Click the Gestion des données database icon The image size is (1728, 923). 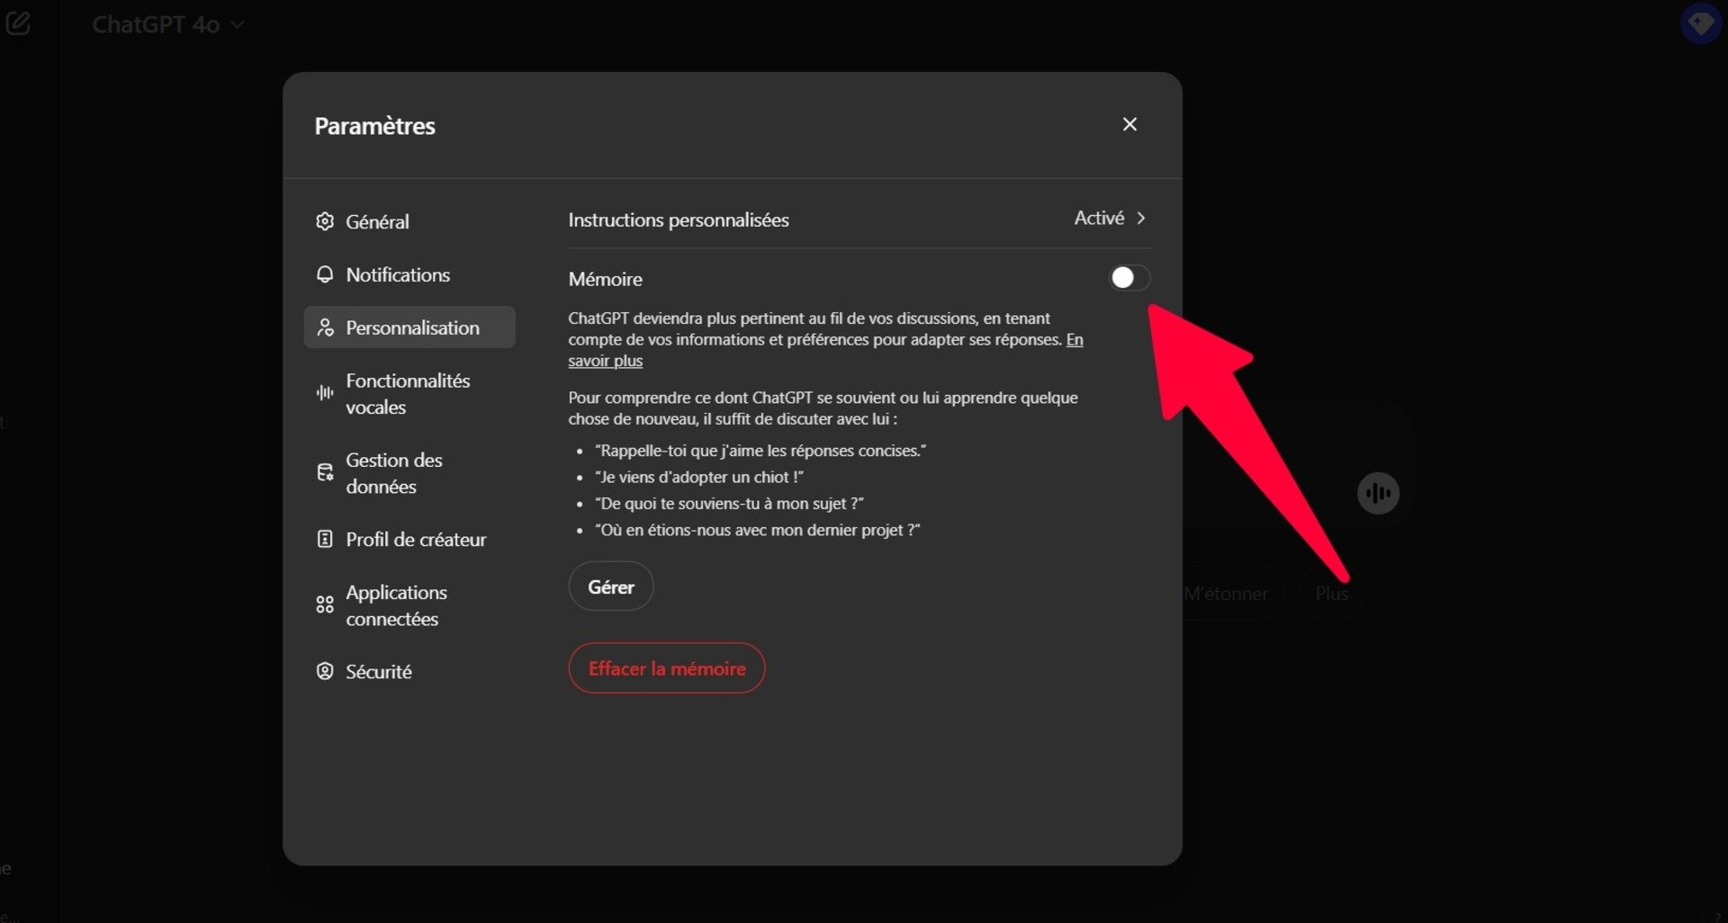325,472
